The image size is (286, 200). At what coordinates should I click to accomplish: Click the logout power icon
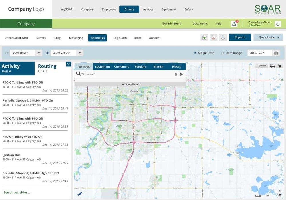(x=277, y=23)
